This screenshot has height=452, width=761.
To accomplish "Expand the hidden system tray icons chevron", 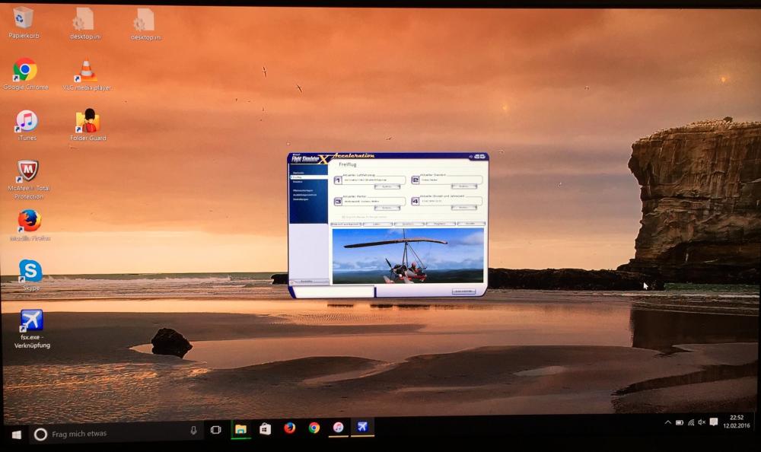I will [667, 422].
